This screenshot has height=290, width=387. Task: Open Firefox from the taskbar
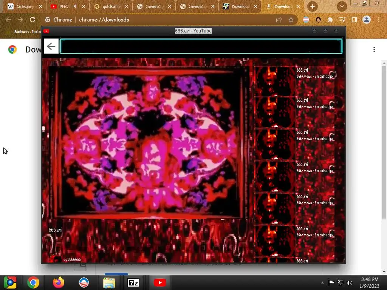click(x=59, y=282)
